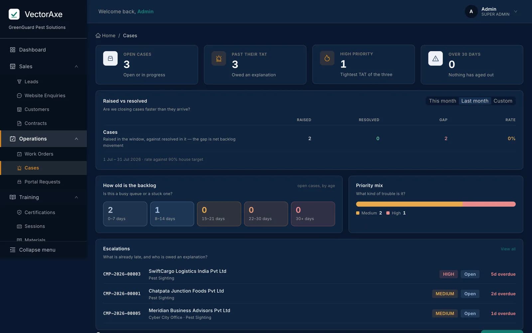
Task: Click the Open Cases summary card
Action: (x=147, y=65)
